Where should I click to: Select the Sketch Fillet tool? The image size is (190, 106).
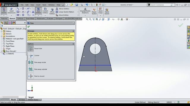coord(28,15)
